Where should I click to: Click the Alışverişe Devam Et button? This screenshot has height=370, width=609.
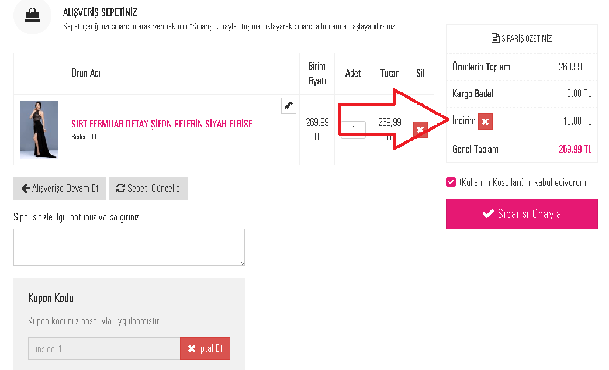click(x=60, y=189)
